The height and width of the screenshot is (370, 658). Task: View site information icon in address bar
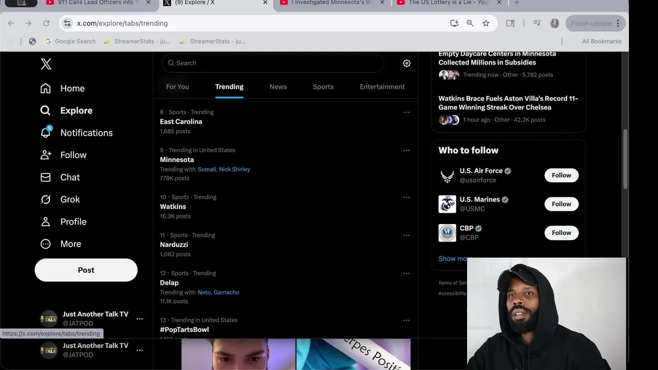click(x=66, y=23)
